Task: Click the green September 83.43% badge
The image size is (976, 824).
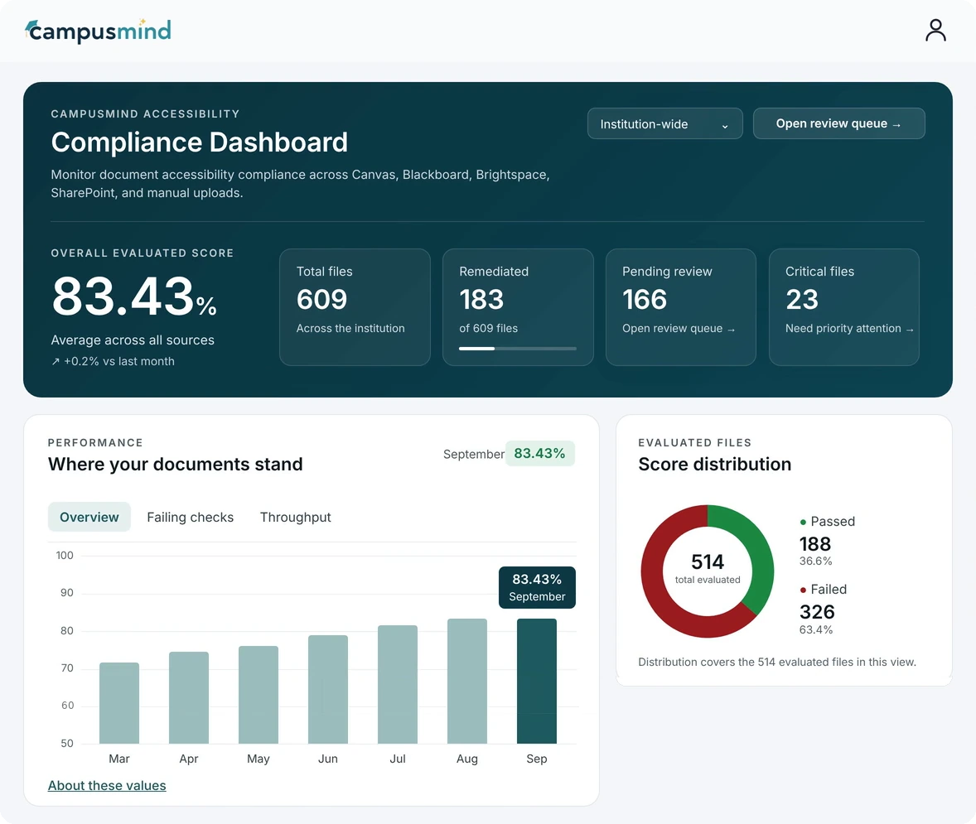Action: (539, 454)
